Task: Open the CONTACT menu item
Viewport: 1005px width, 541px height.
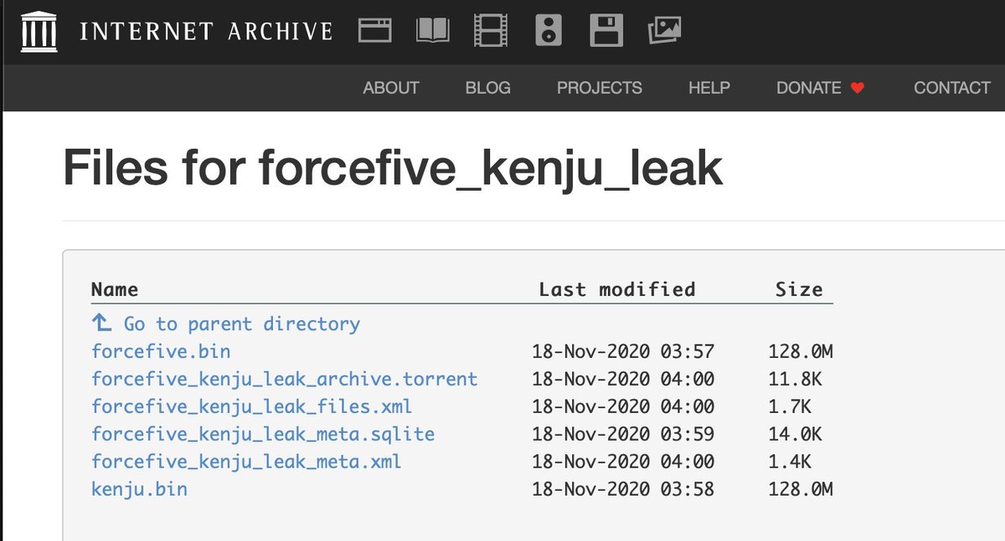Action: coord(952,88)
